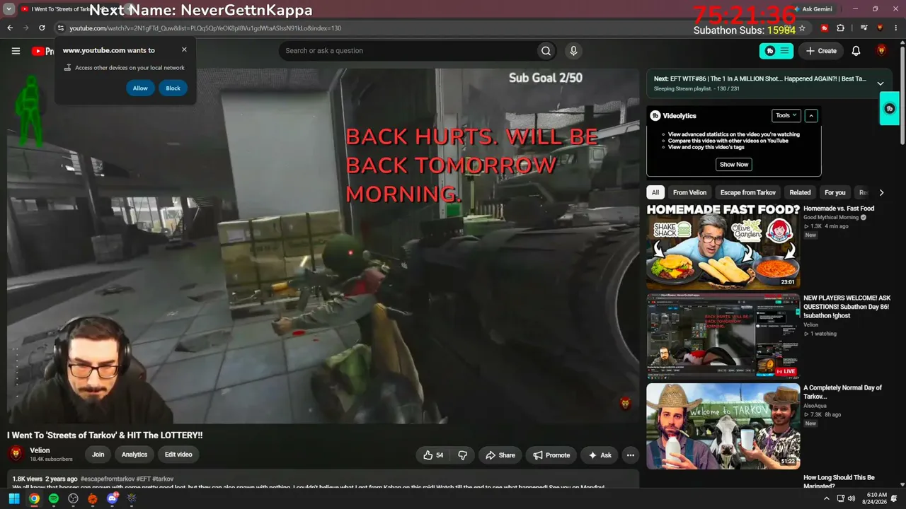Open Spotify from the taskbar
Image resolution: width=906 pixels, height=509 pixels.
click(x=54, y=498)
